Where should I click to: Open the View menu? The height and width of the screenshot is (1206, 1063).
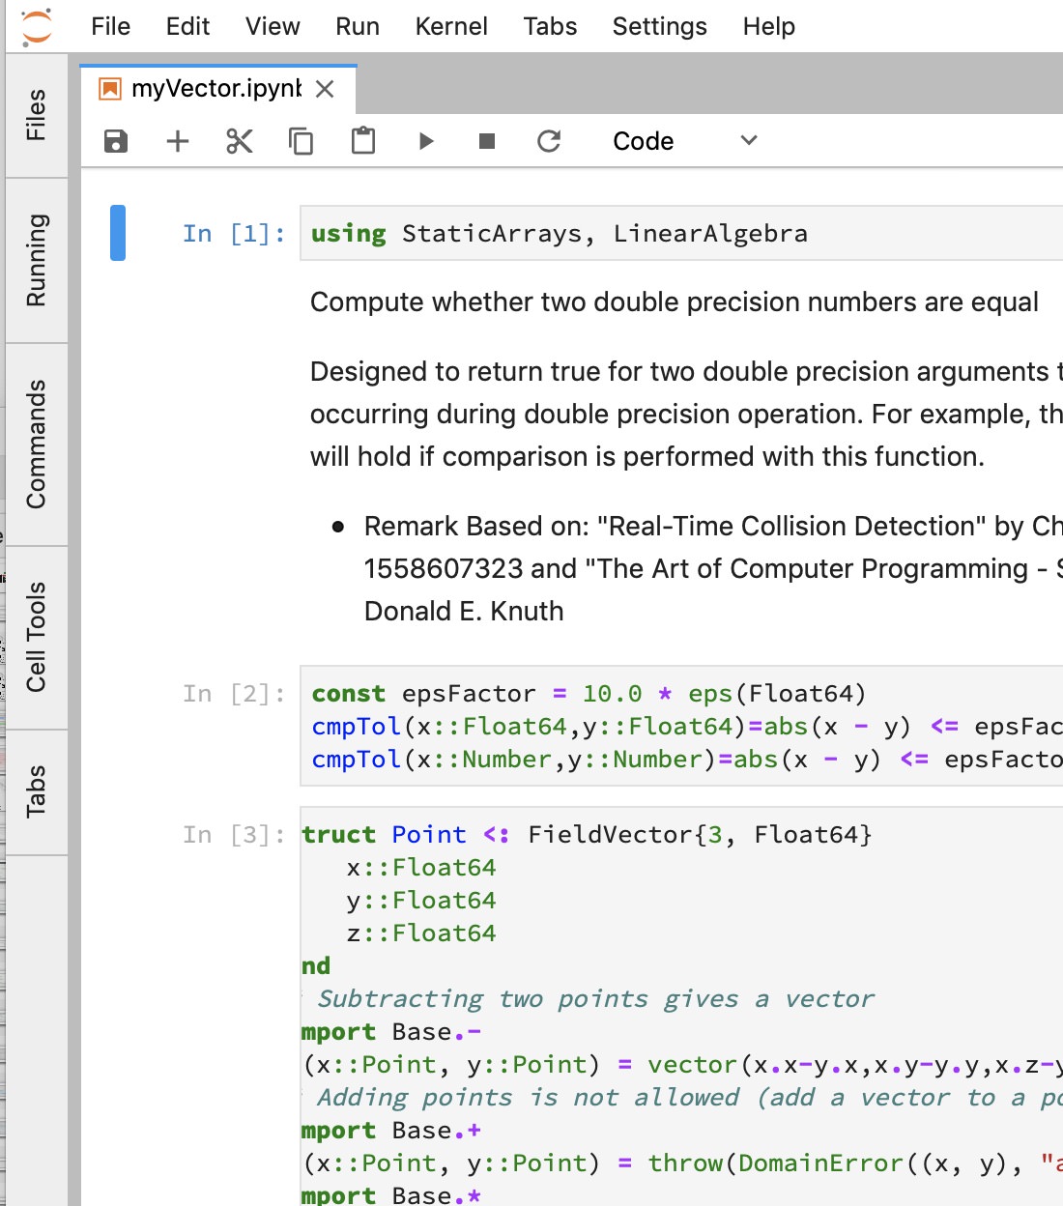tap(273, 26)
